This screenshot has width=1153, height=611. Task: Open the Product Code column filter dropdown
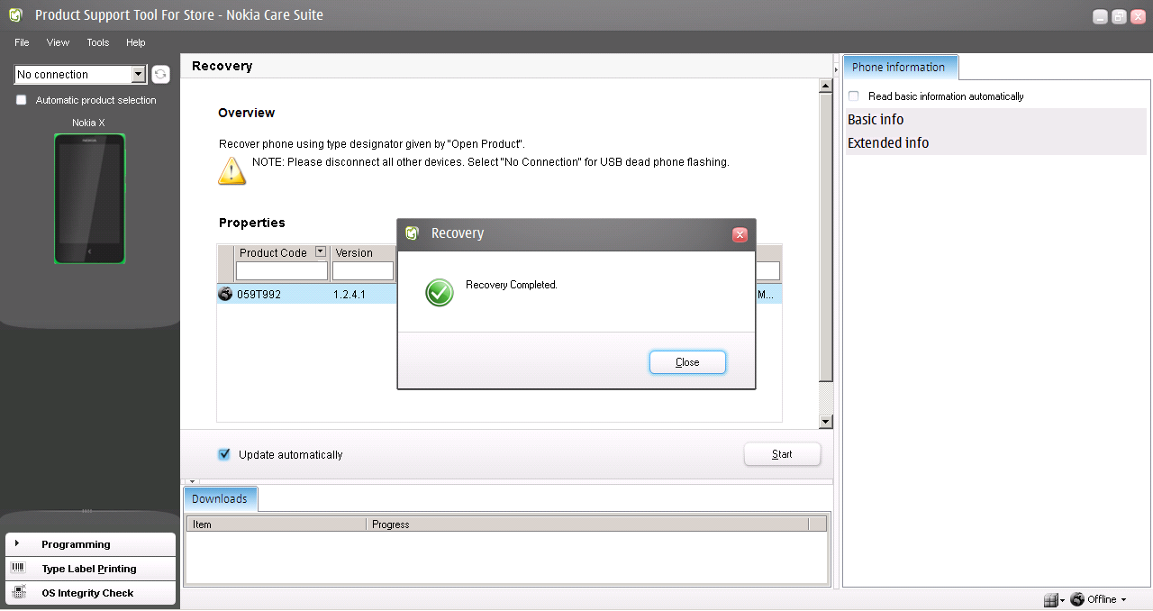click(320, 252)
